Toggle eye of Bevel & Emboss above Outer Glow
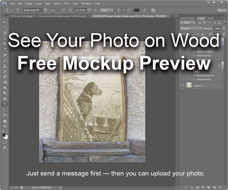 (x=194, y=51)
